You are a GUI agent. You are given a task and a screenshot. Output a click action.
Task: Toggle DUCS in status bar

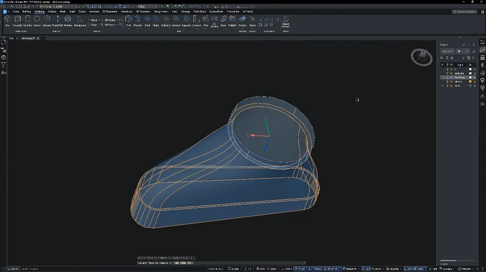pyautogui.click(x=376, y=269)
